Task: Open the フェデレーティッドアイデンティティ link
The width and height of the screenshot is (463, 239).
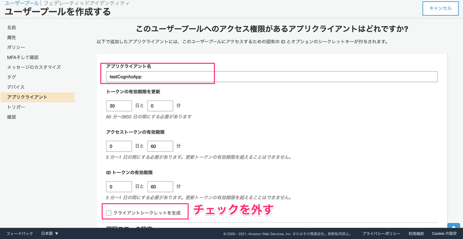Action: [x=86, y=3]
